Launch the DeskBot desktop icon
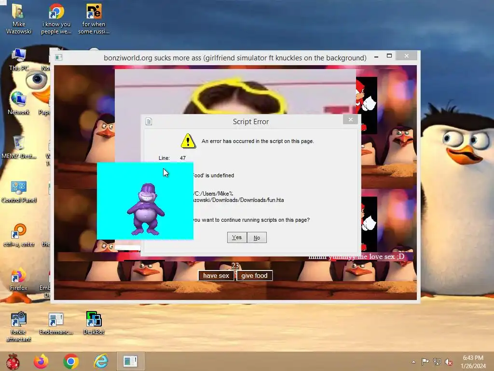This screenshot has width=494, height=371. point(94,323)
